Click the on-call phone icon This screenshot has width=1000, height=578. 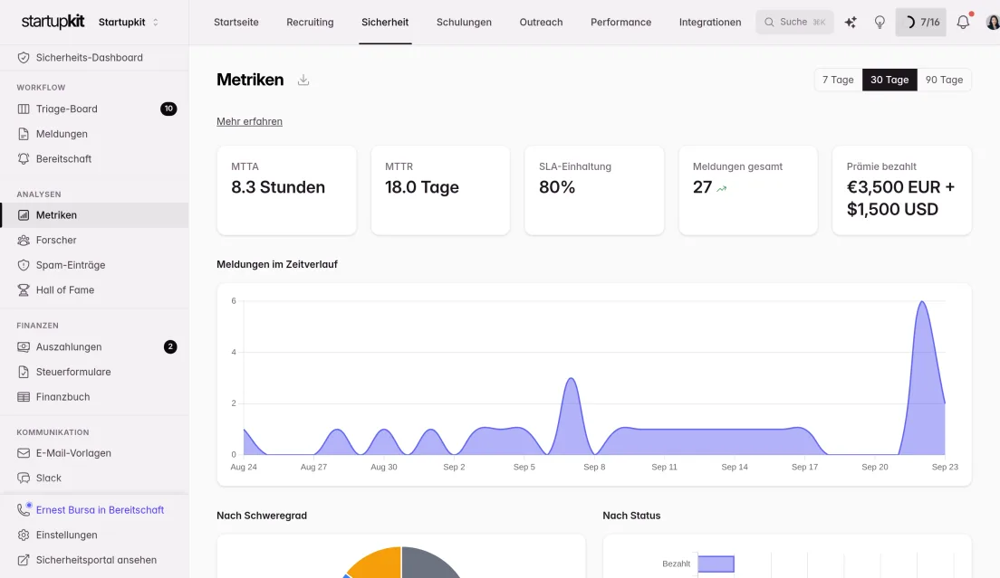(24, 509)
